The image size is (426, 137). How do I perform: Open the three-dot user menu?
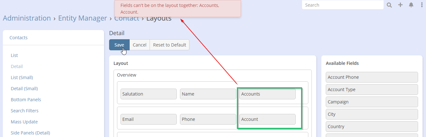tap(422, 5)
